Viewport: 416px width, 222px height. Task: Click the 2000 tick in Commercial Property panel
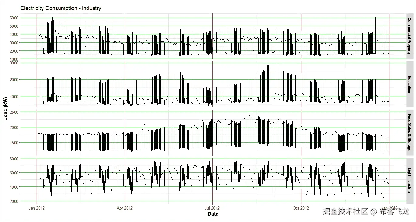coord(14,51)
